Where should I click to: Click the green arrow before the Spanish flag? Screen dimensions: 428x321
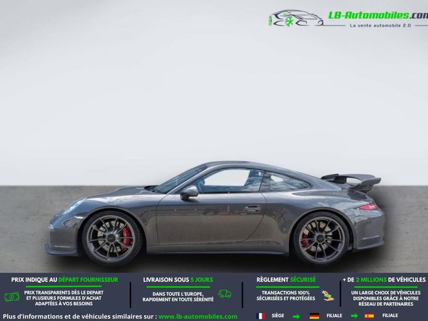click(x=355, y=316)
